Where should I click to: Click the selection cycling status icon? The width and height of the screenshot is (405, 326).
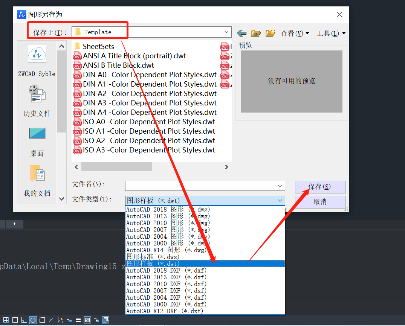click(96, 320)
